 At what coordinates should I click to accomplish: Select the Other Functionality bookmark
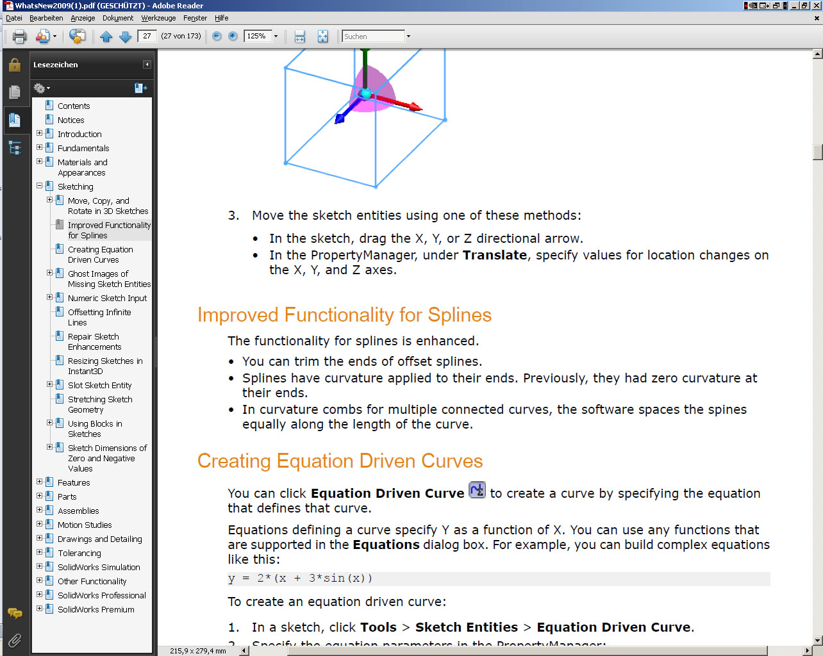pyautogui.click(x=92, y=581)
